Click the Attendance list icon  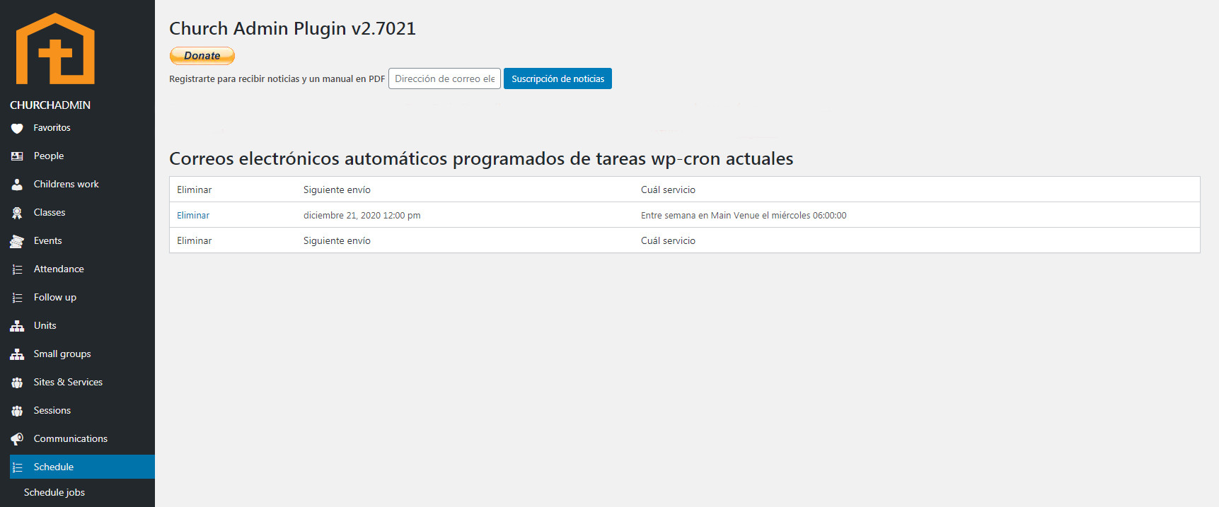pos(17,269)
